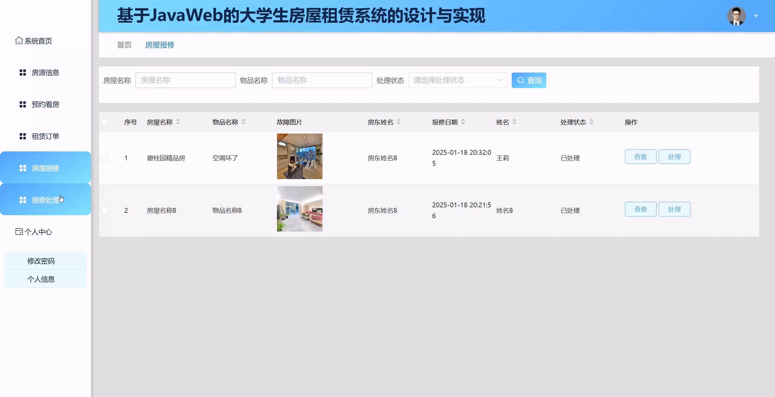Open 修改密码 menu item in sidebar
Screen dimensions: 775x397
click(x=41, y=261)
